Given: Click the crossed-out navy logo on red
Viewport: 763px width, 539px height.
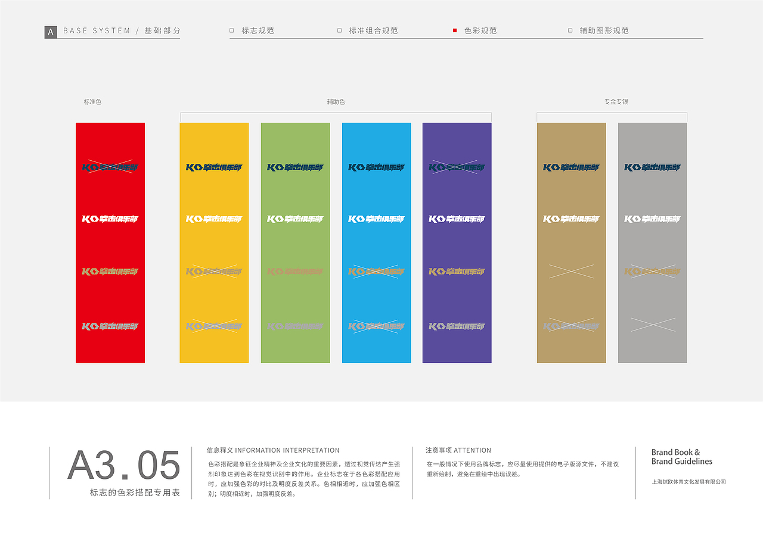Looking at the screenshot, I should [x=110, y=167].
